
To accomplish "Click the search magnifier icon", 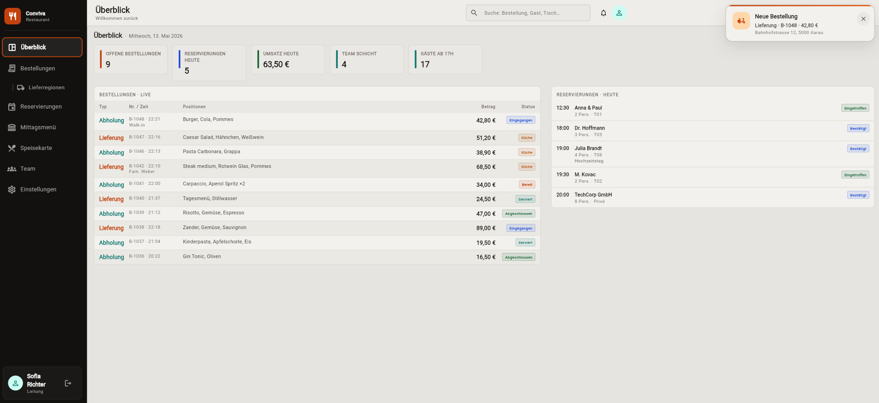I will [474, 13].
